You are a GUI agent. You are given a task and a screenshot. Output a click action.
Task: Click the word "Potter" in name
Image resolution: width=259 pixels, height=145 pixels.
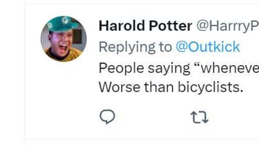[x=171, y=26]
